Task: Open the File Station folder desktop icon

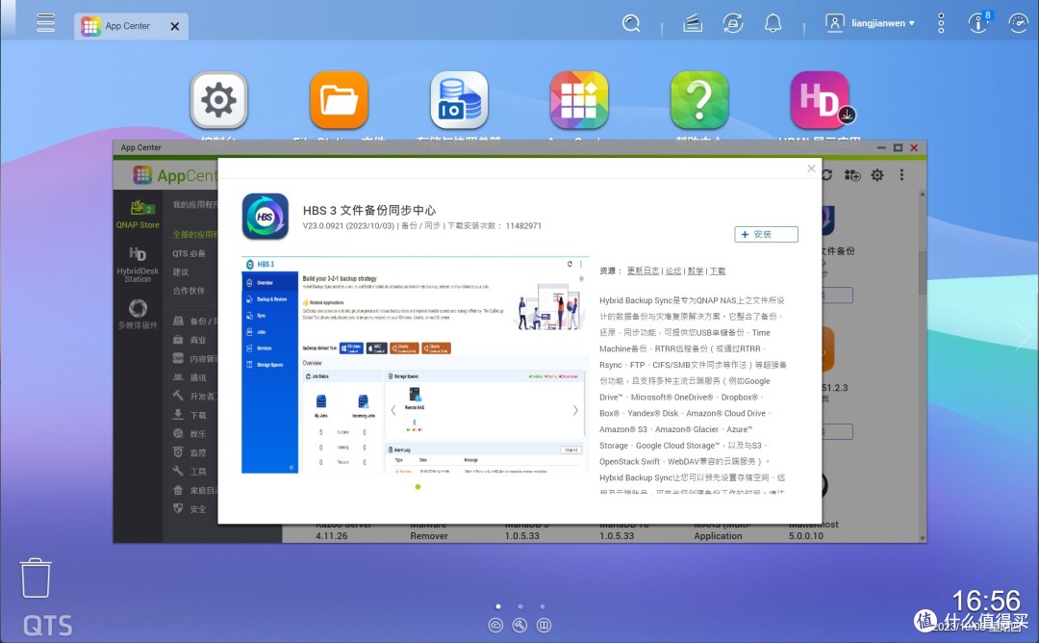Action: point(339,100)
